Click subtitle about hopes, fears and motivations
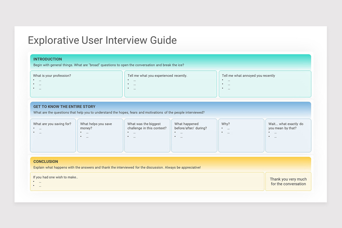Viewport: 342px width, 228px height. click(x=119, y=113)
